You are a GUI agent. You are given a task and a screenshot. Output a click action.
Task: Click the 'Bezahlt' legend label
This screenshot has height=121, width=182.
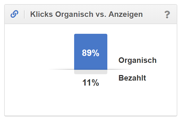tap(132, 78)
